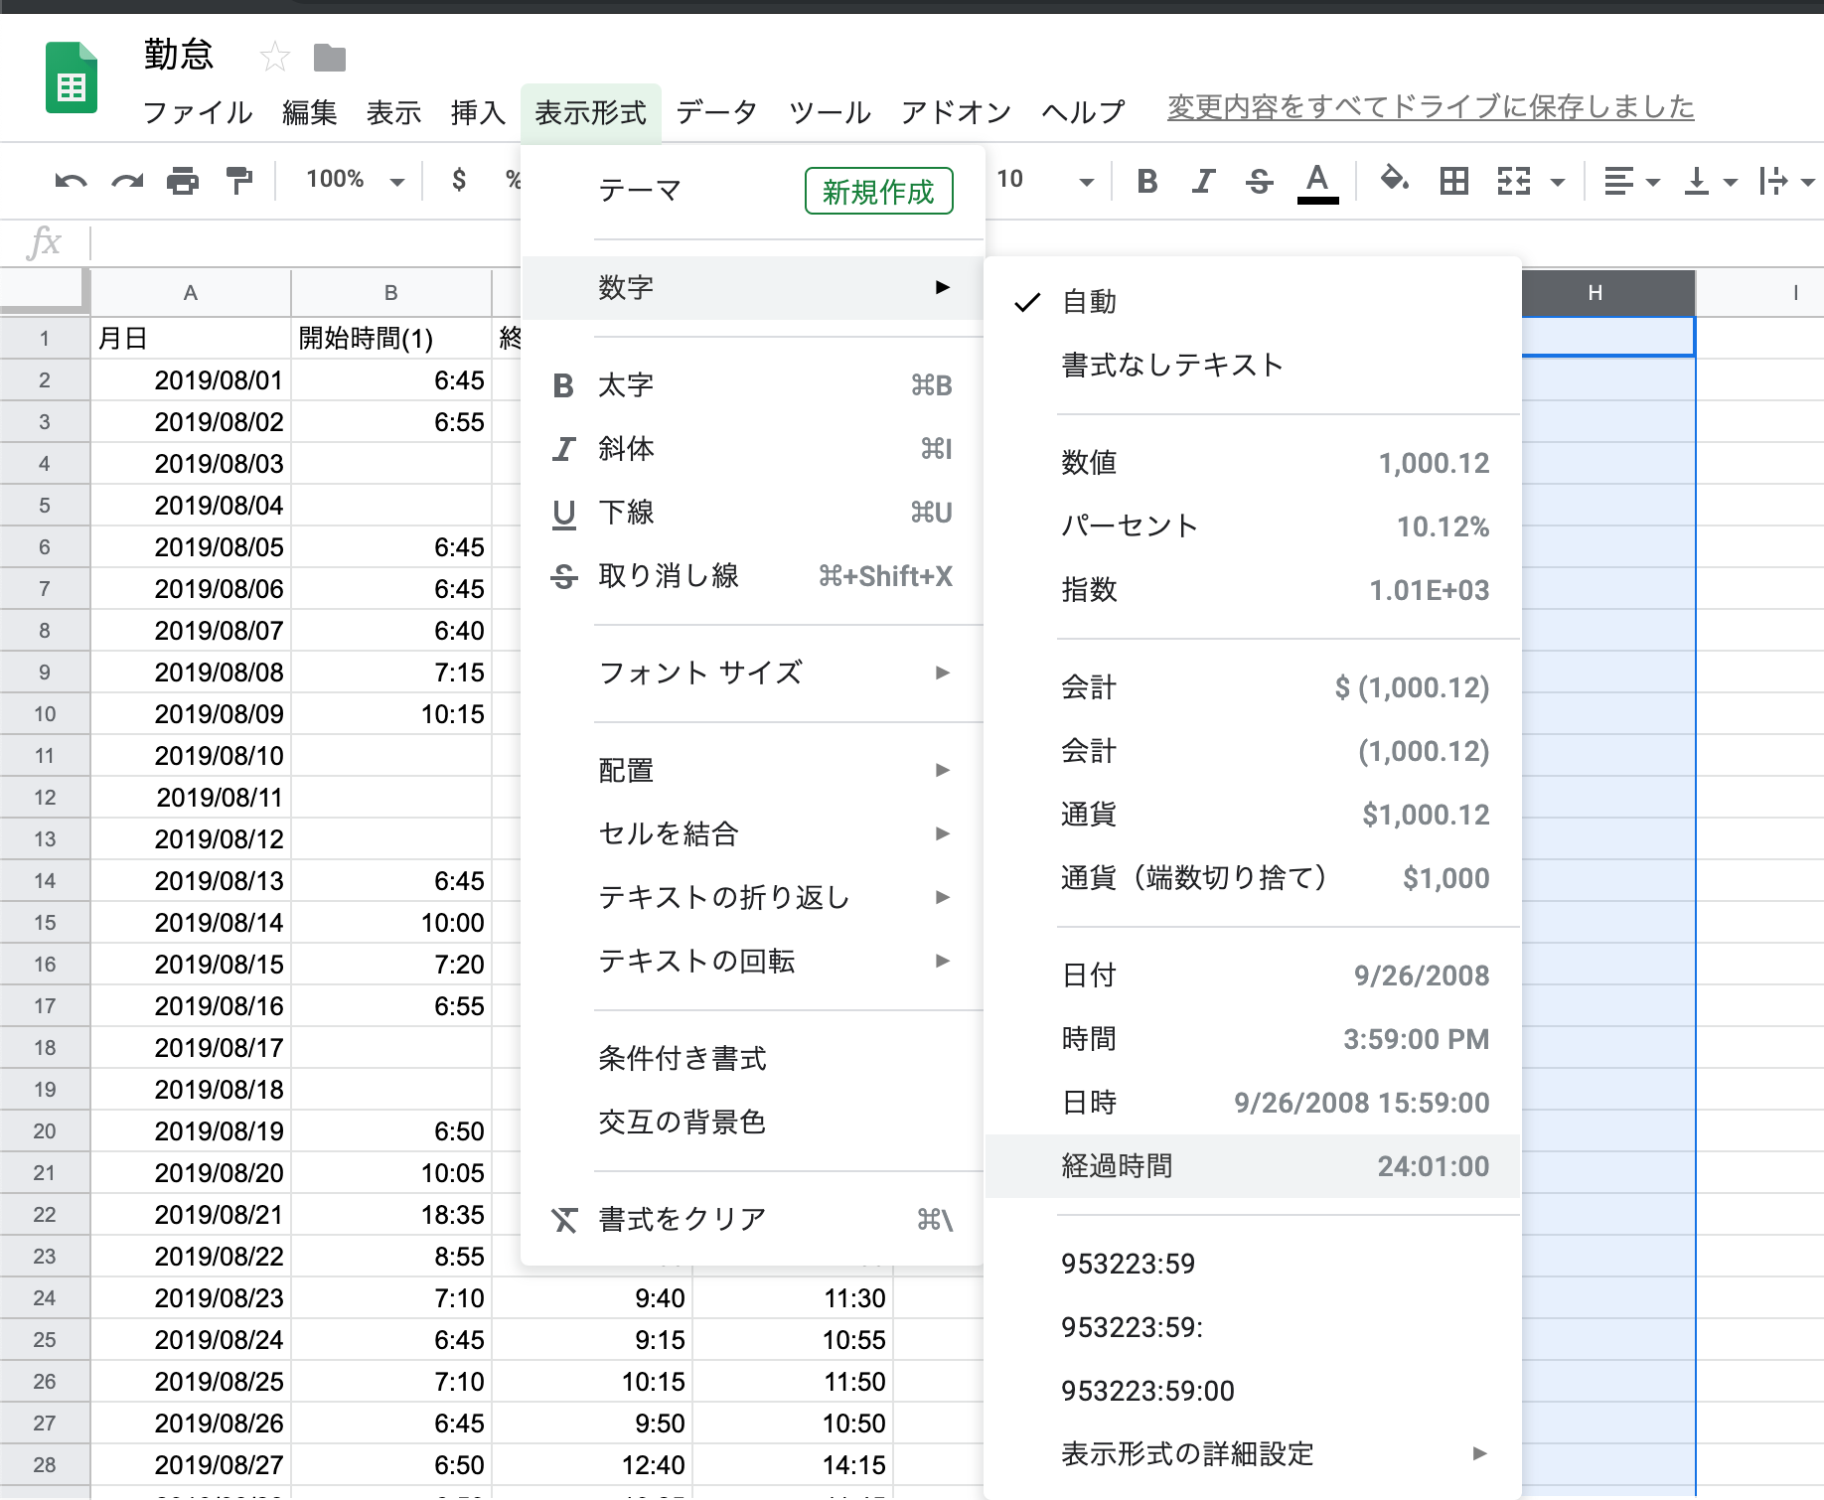Image resolution: width=1824 pixels, height=1500 pixels.
Task: Open the 編集 menu
Action: click(x=310, y=112)
